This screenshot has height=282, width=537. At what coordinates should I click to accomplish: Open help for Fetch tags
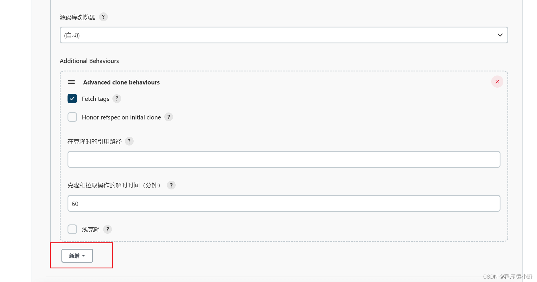(x=117, y=99)
